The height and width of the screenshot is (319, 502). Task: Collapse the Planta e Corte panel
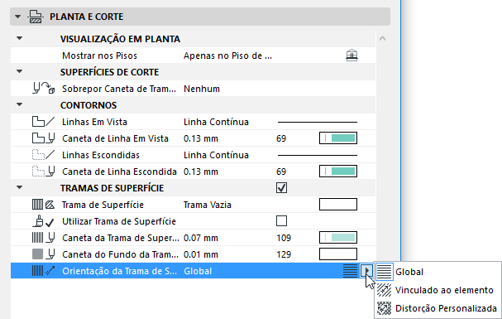pos(17,17)
